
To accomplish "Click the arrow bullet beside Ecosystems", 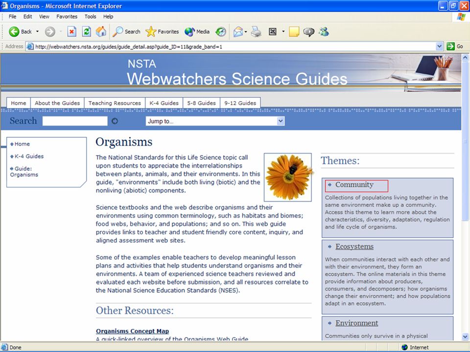I will tap(329, 246).
